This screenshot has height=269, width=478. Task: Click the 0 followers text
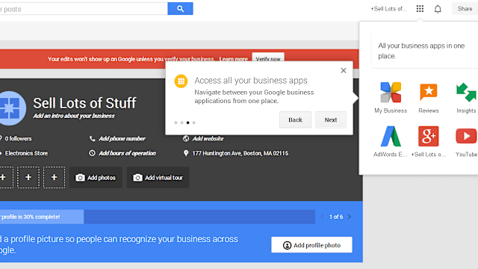[18, 139]
